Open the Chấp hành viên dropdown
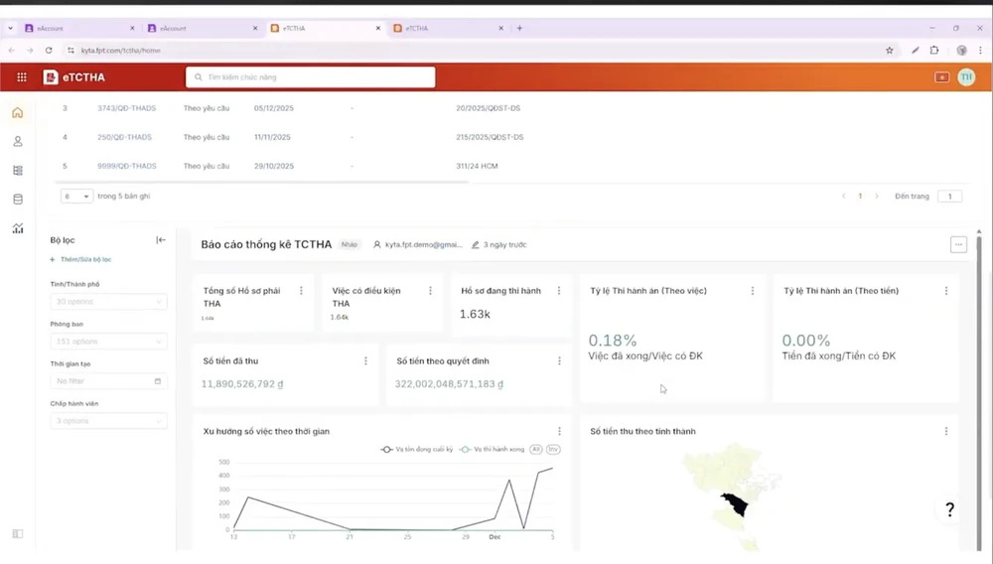 pos(108,421)
